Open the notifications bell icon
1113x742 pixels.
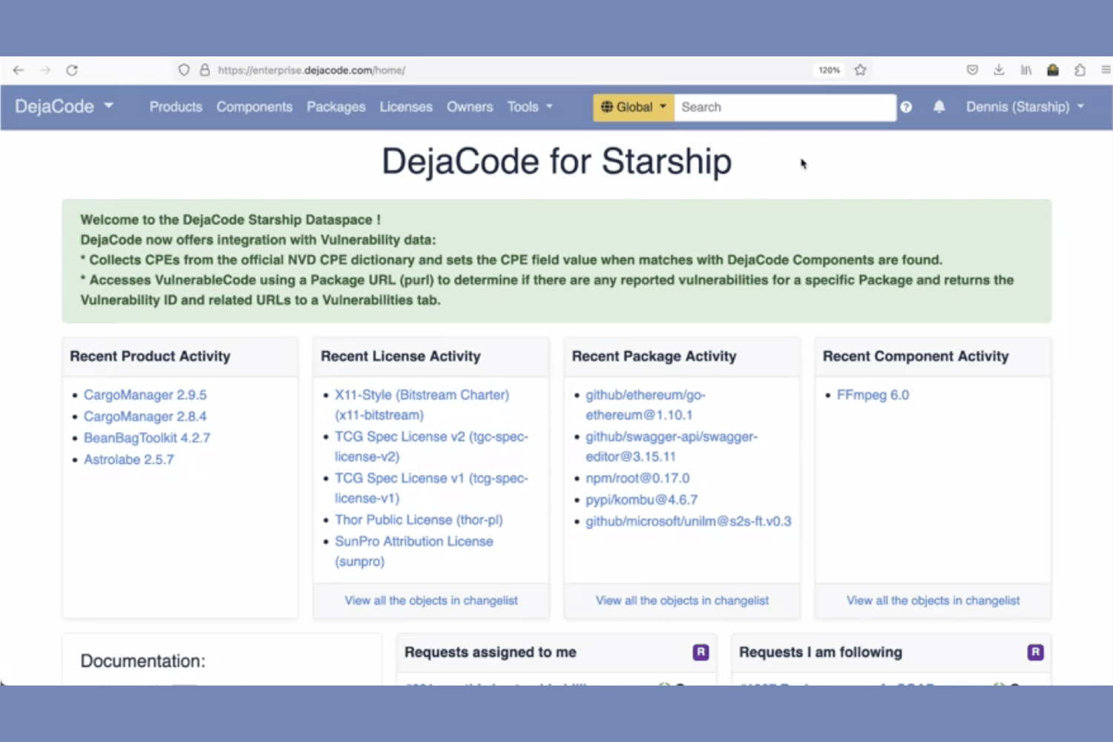click(939, 107)
